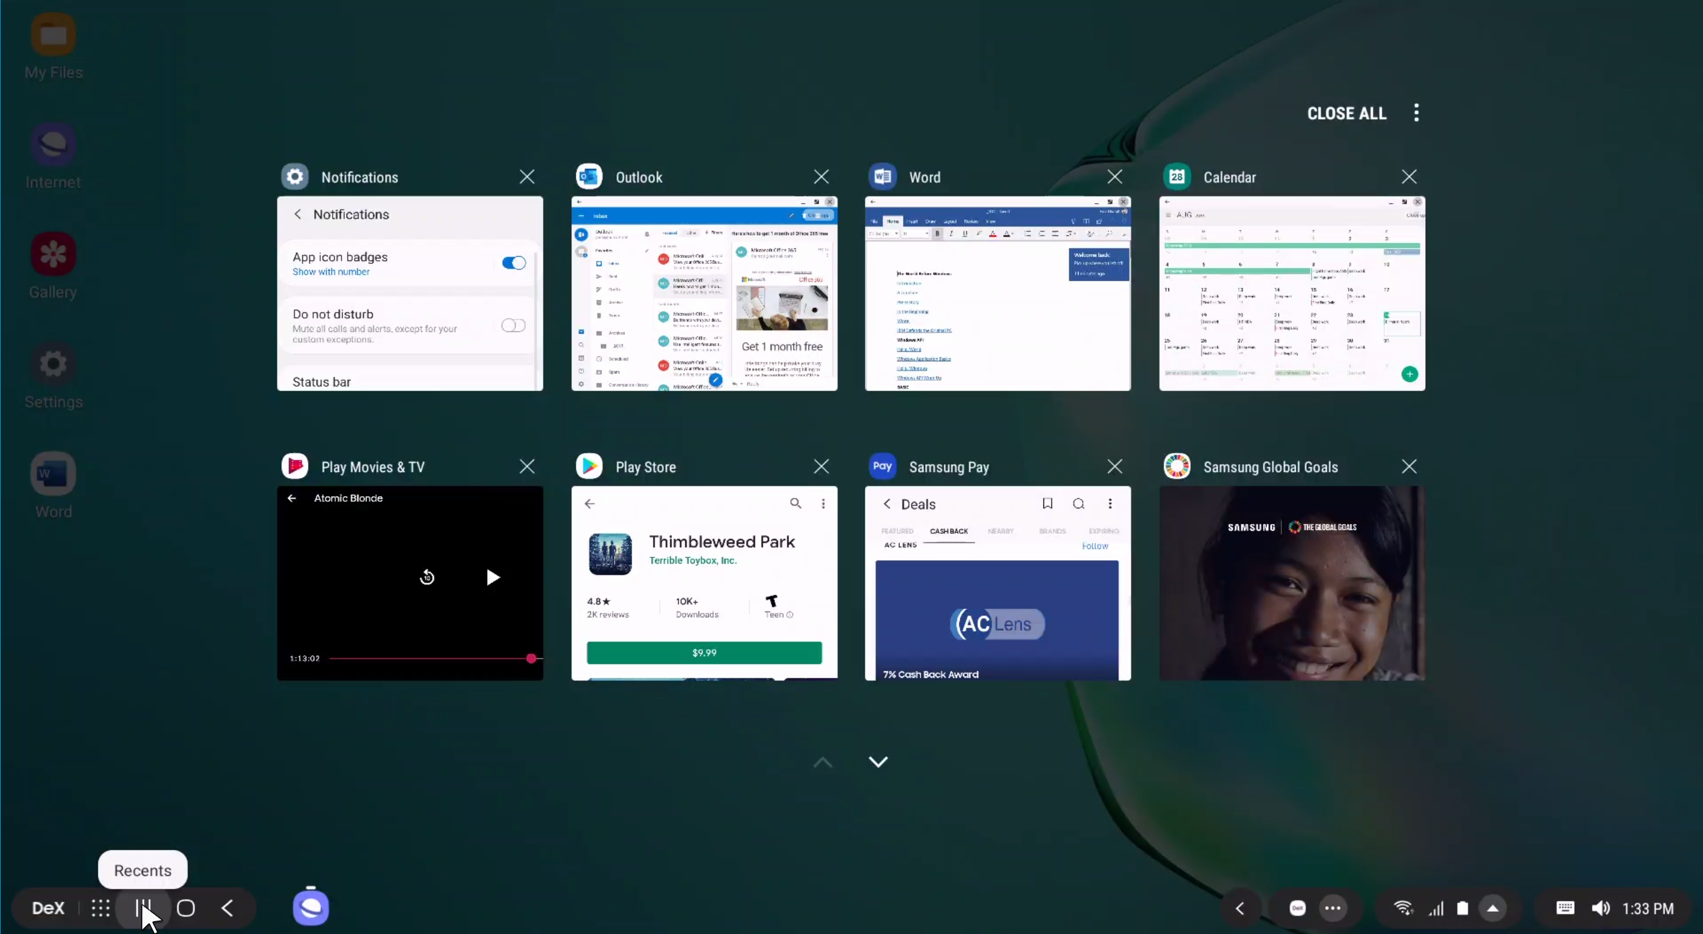Click the Home circle button in taskbar
Screen dimensions: 1703x934
(186, 908)
